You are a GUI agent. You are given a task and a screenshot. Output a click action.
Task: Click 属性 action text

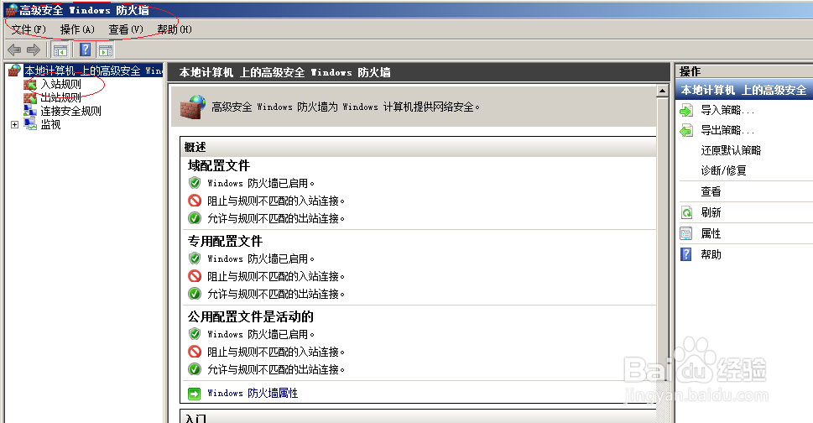point(711,233)
